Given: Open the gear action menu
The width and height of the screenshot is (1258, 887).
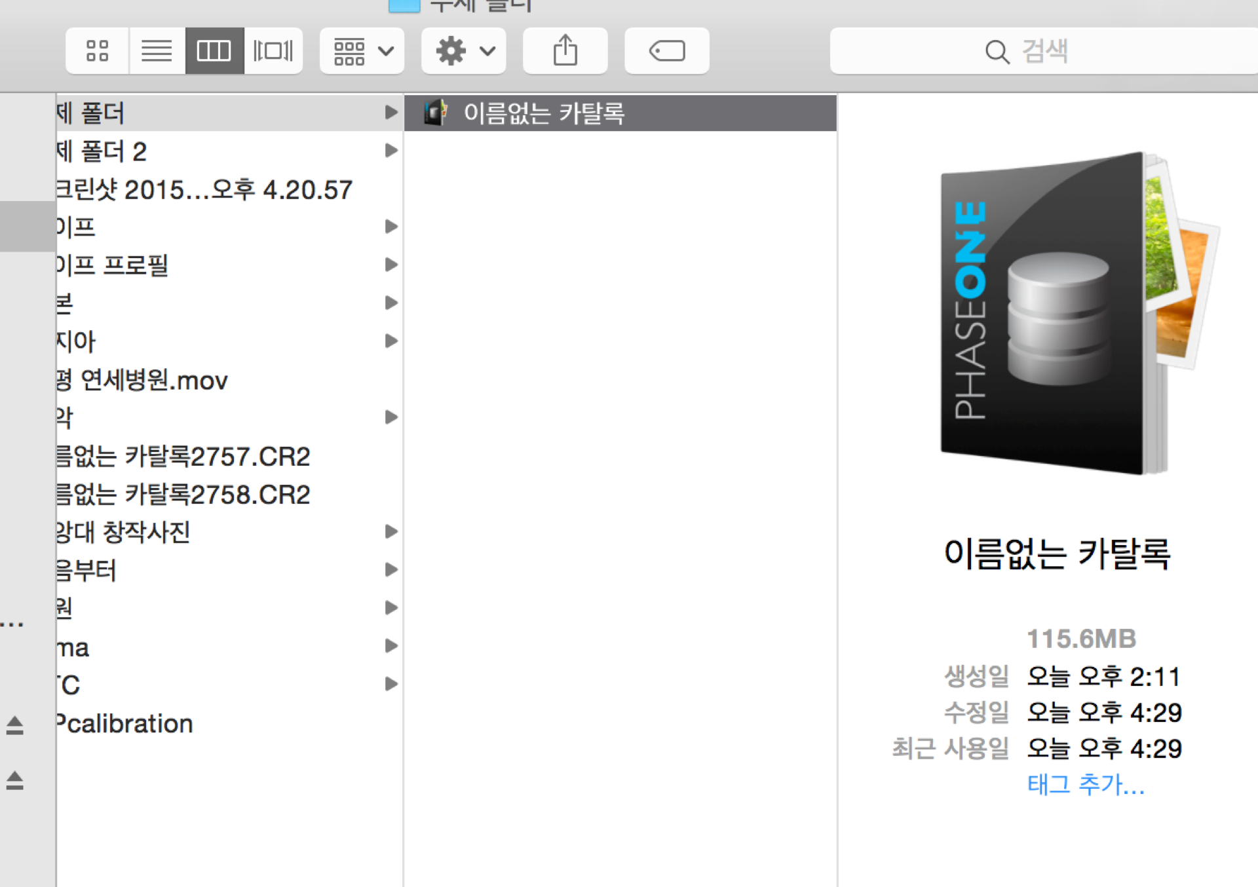Looking at the screenshot, I should pos(464,50).
